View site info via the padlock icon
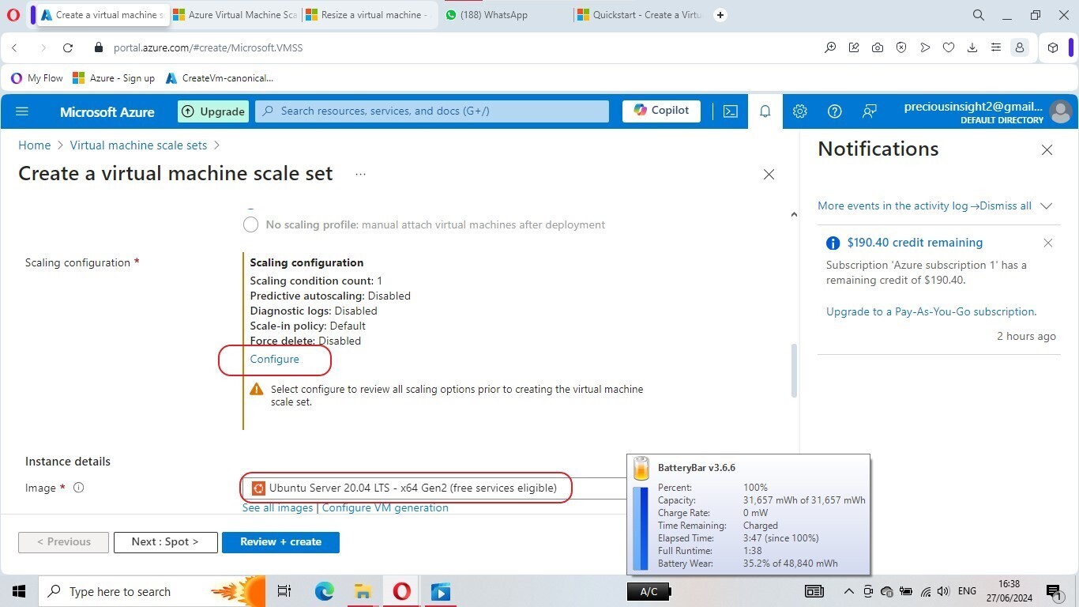Image resolution: width=1079 pixels, height=607 pixels. (x=99, y=47)
